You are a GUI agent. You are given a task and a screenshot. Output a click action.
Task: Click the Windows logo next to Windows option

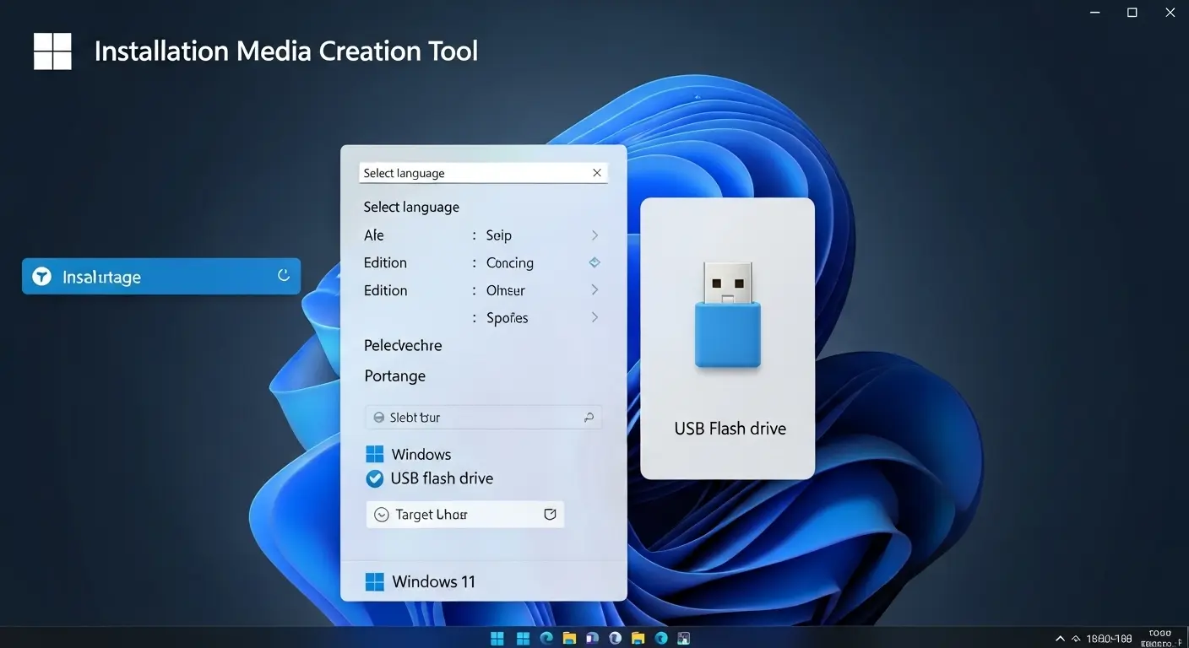(x=374, y=455)
